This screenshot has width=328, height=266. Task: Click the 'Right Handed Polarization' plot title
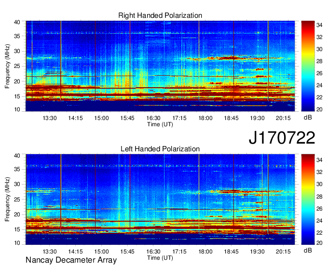pos(160,15)
